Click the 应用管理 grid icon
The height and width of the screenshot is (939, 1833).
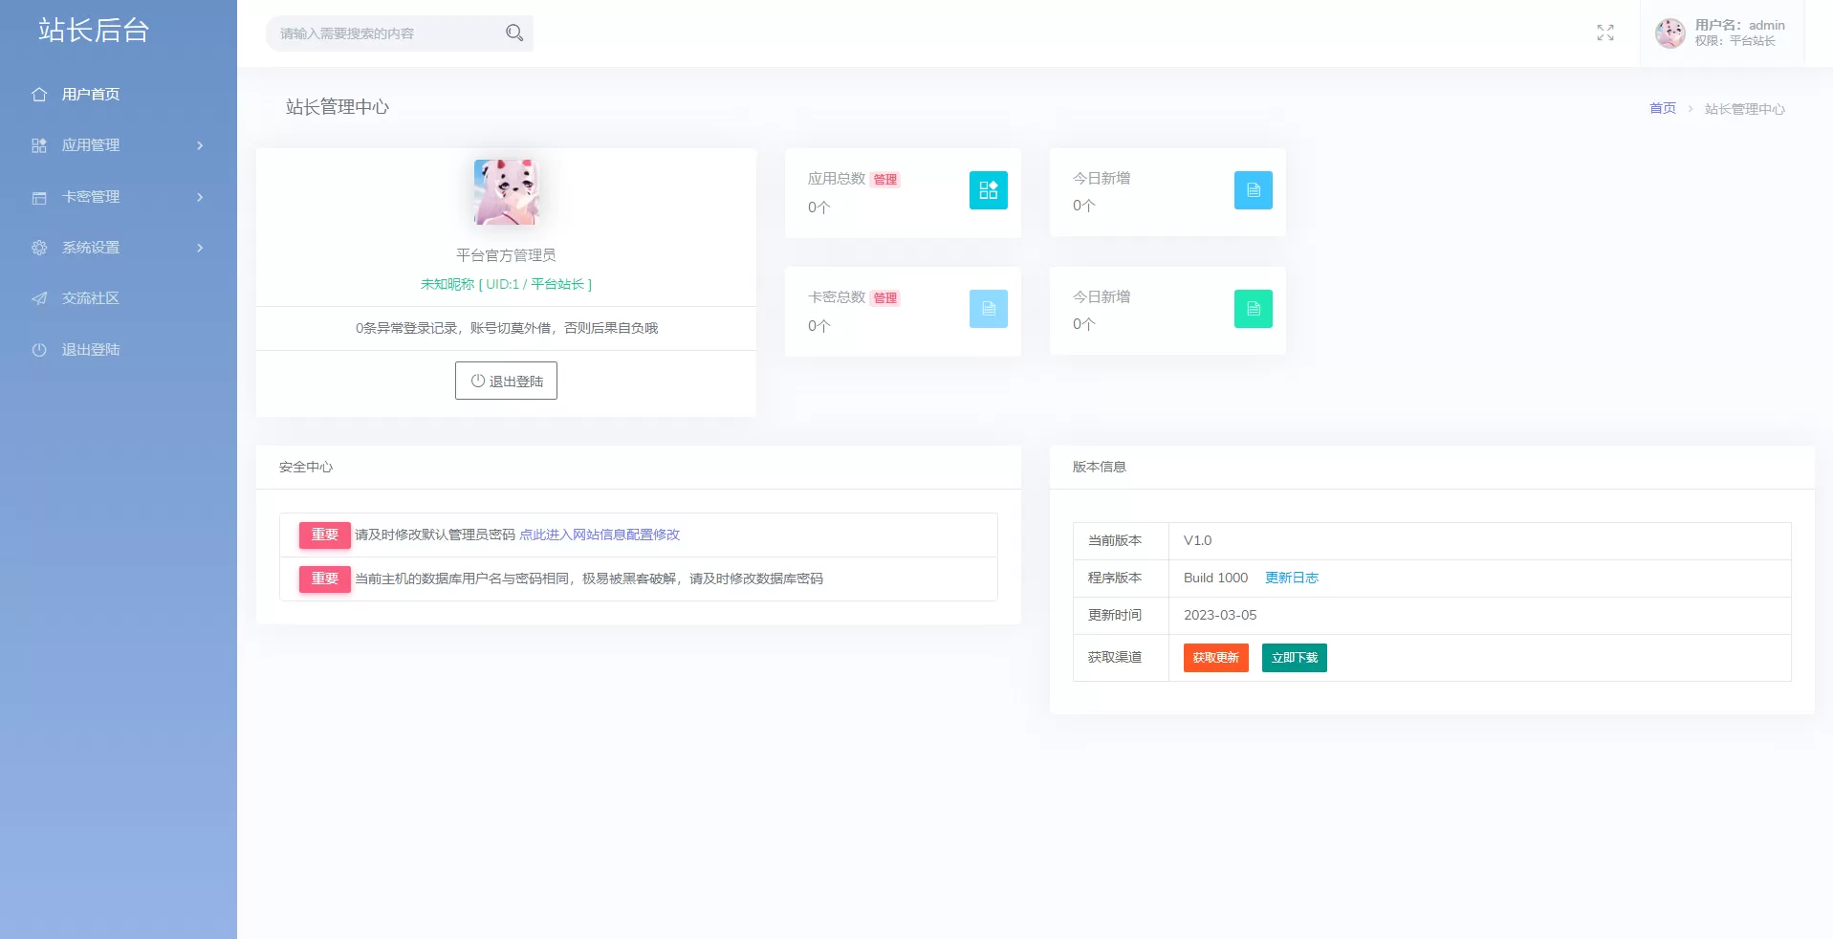click(x=38, y=145)
